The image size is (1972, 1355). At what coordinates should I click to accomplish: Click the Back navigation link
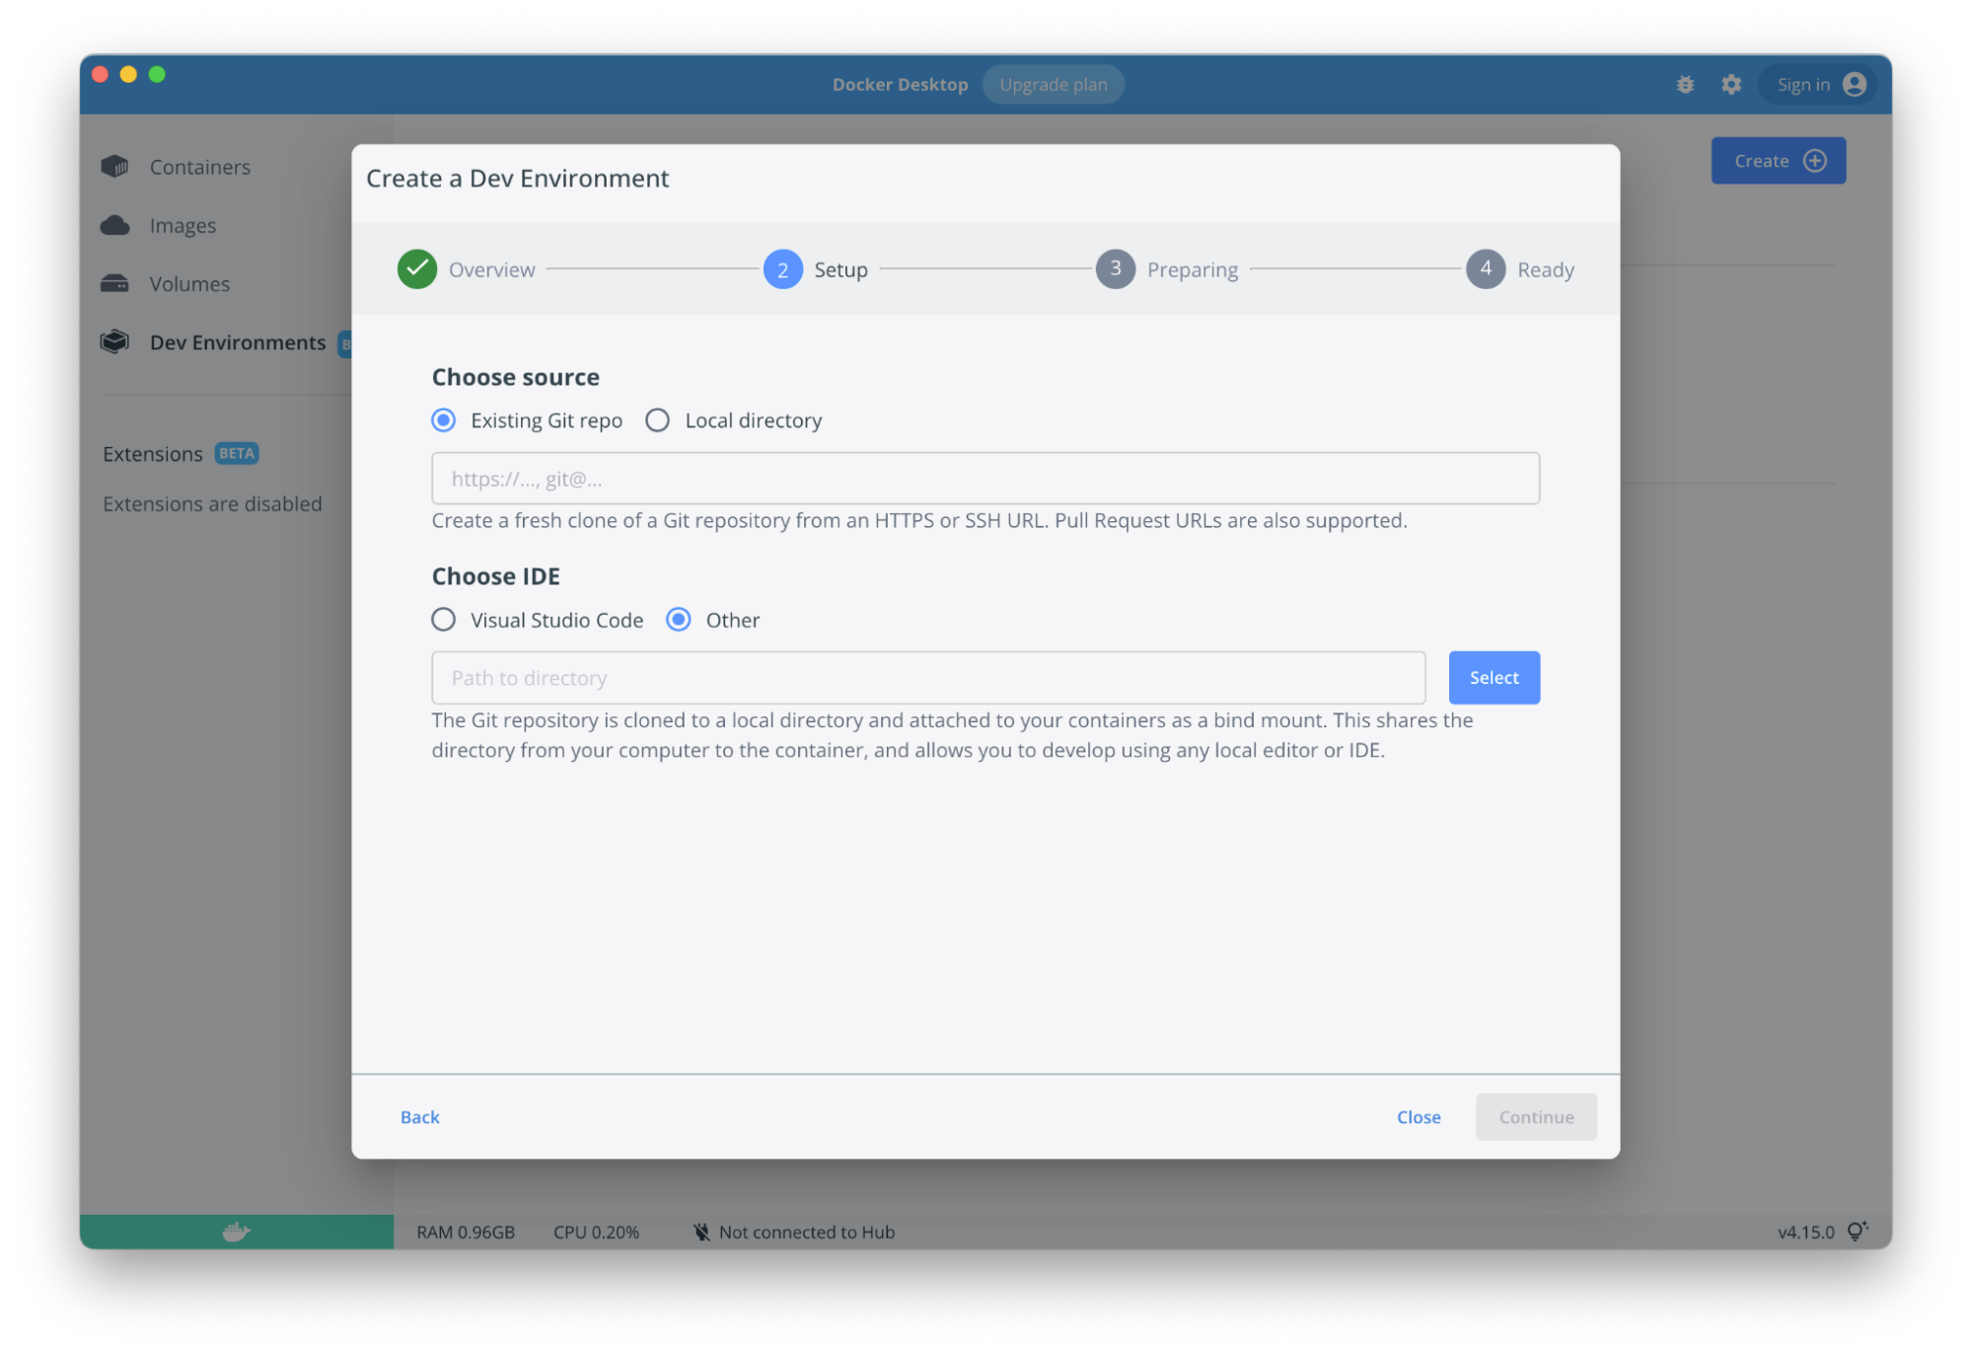click(419, 1117)
